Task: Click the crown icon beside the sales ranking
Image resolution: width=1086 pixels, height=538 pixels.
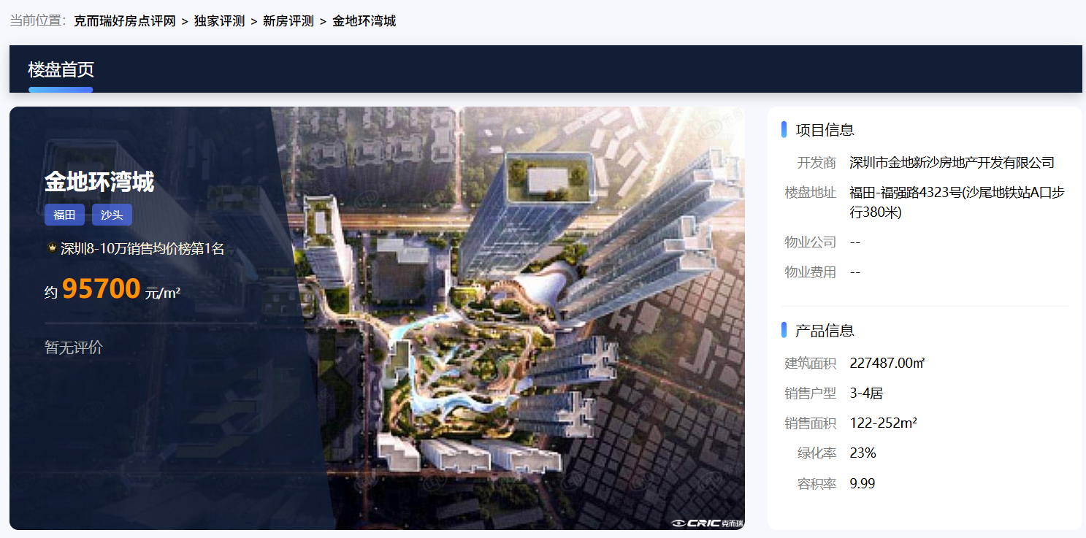Action: [x=51, y=249]
